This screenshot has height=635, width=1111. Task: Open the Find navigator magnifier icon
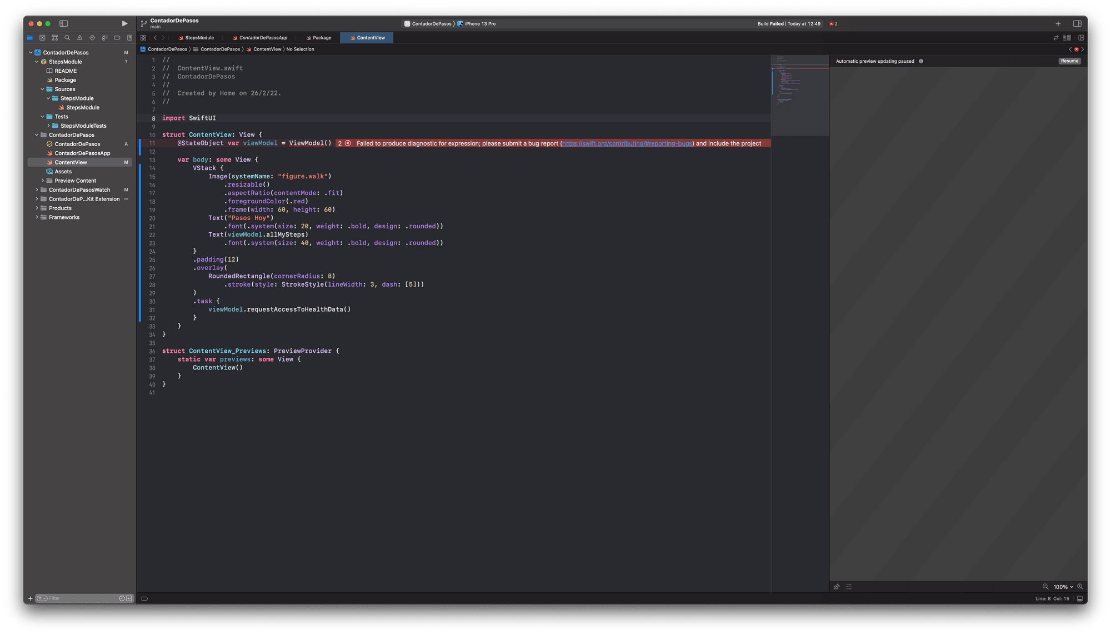(67, 38)
